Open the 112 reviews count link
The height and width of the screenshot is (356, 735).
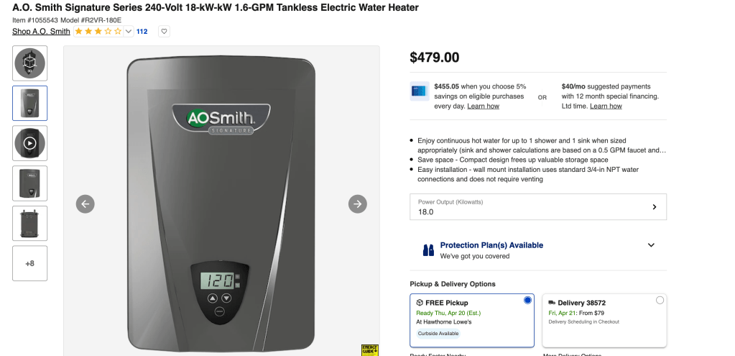pos(142,32)
